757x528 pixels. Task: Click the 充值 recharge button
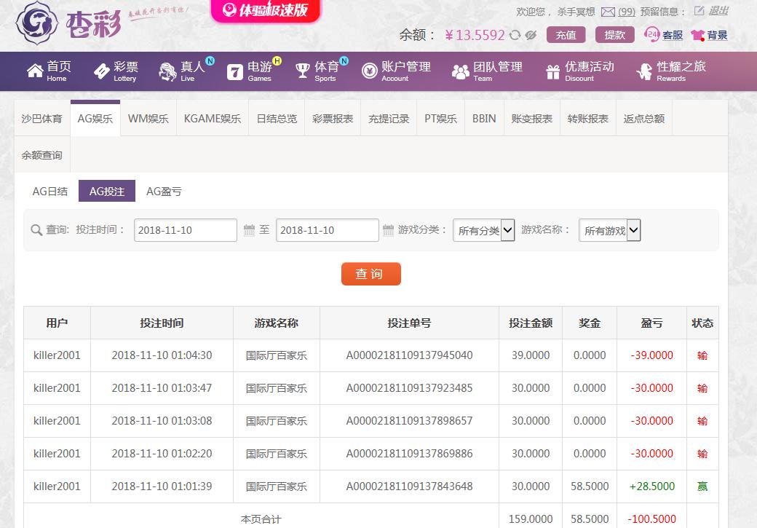(566, 35)
